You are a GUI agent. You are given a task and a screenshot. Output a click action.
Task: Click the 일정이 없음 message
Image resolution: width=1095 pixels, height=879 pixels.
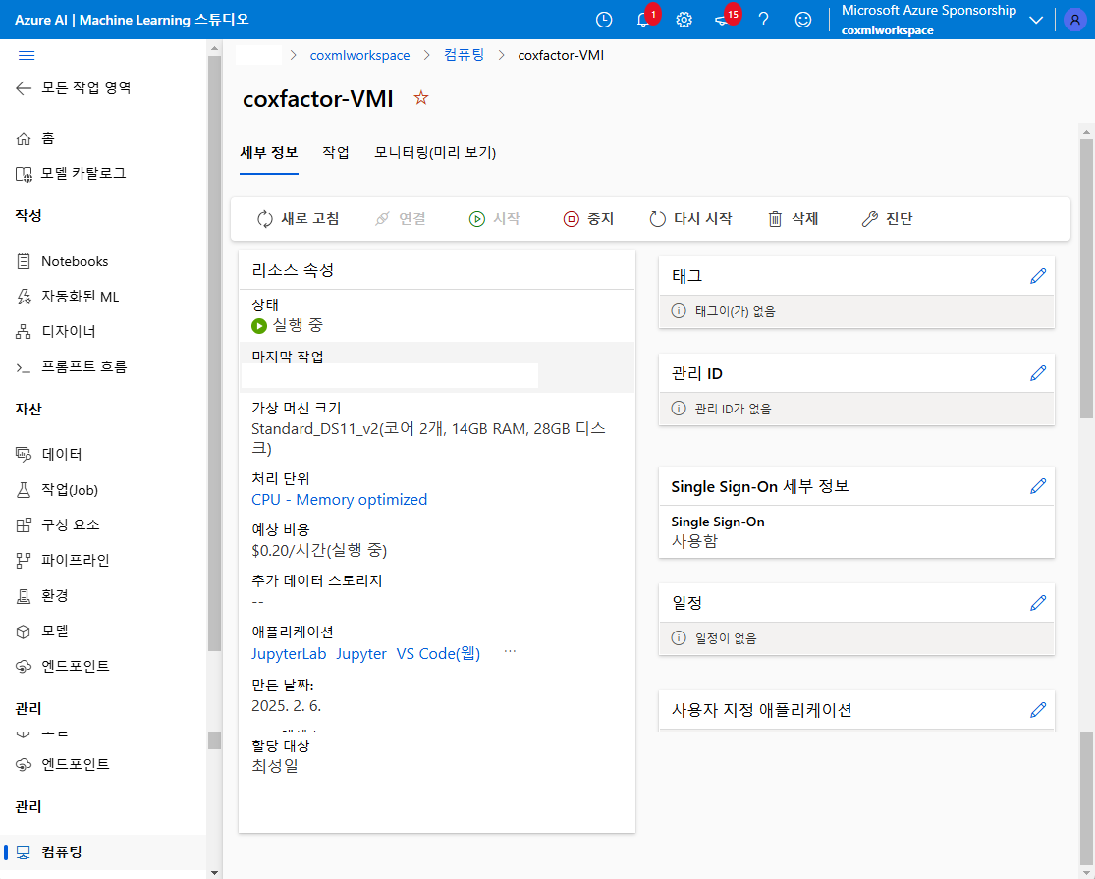[727, 638]
